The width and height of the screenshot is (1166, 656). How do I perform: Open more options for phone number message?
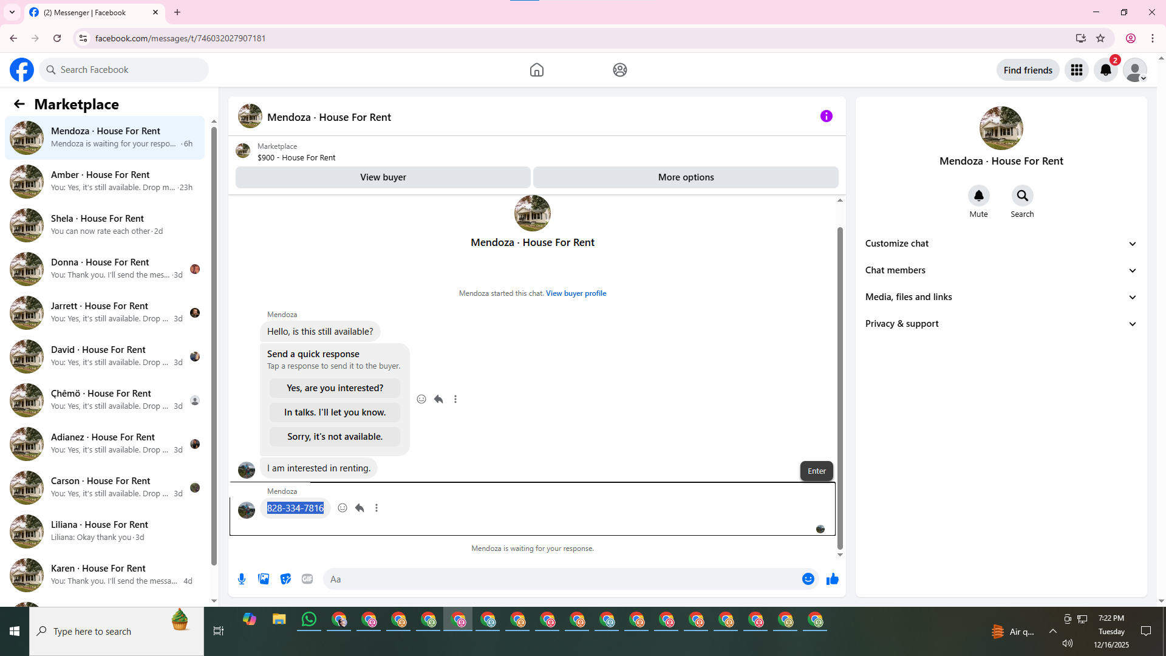tap(377, 508)
